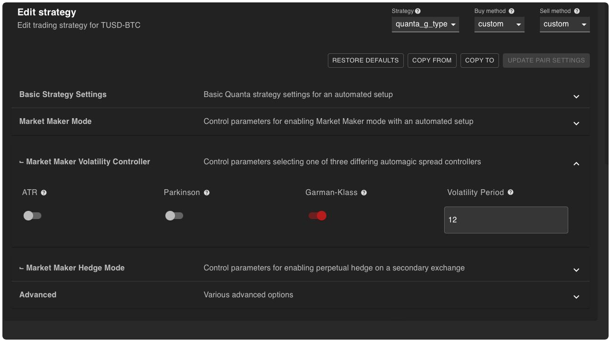
Task: Click the ATR help question mark
Action: [x=44, y=193]
